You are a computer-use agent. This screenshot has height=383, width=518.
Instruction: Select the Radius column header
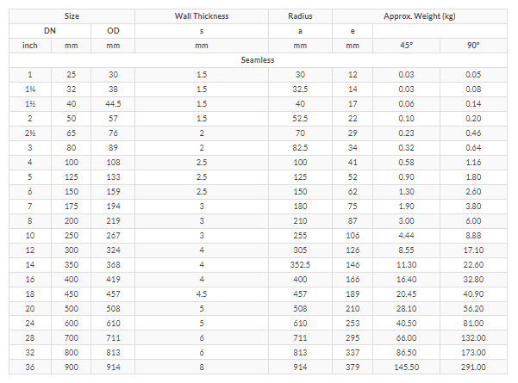(300, 16)
